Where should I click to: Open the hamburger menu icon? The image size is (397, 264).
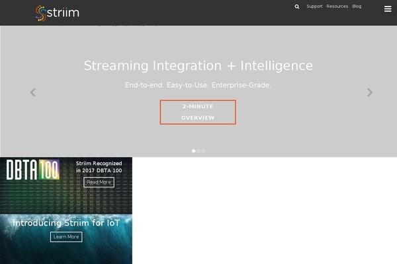388,9
